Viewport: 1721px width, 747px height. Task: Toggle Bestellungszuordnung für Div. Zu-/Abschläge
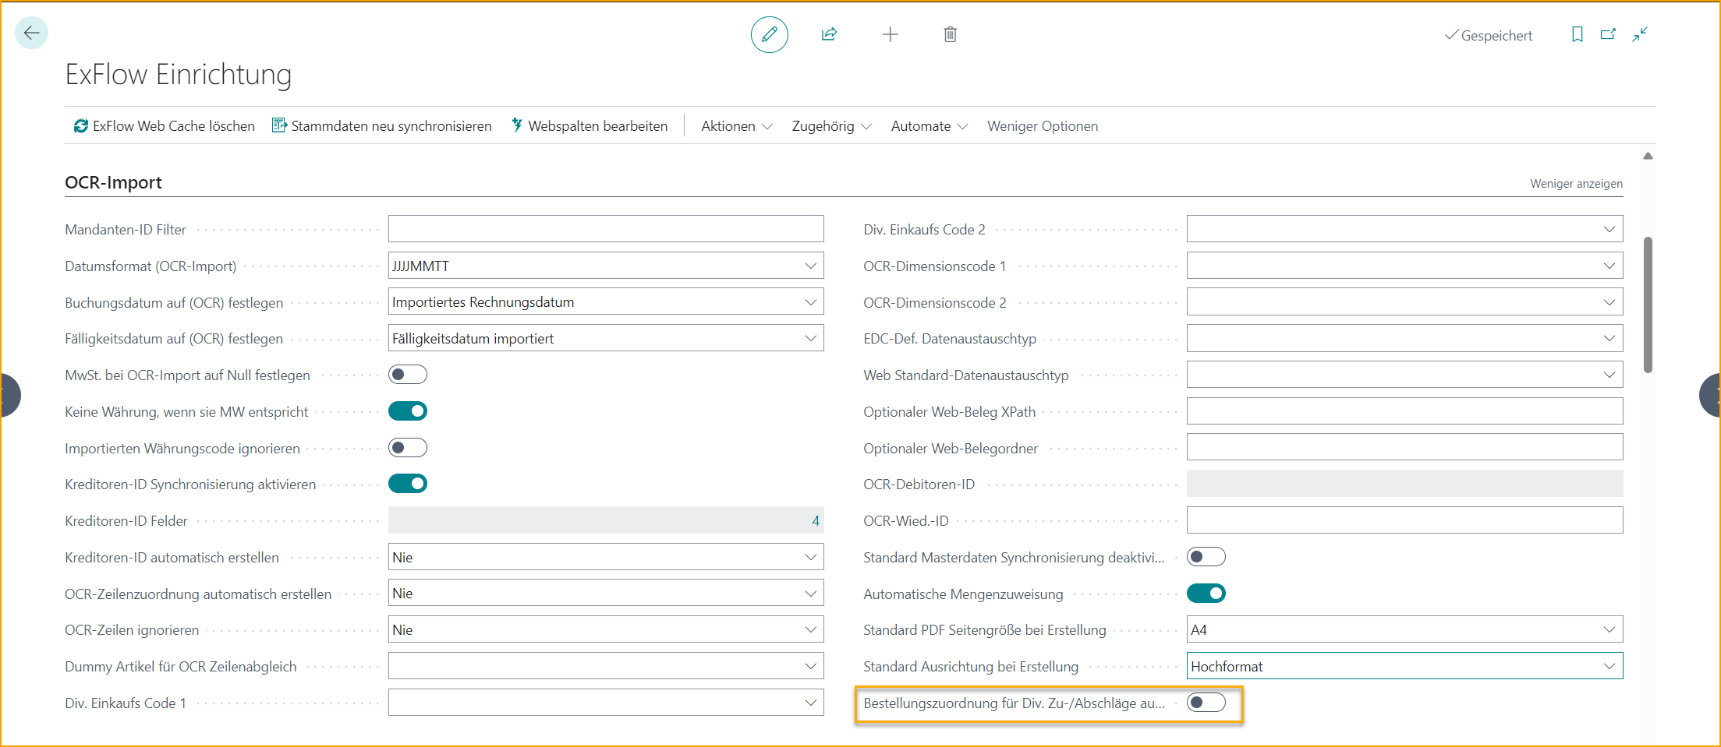coord(1206,703)
